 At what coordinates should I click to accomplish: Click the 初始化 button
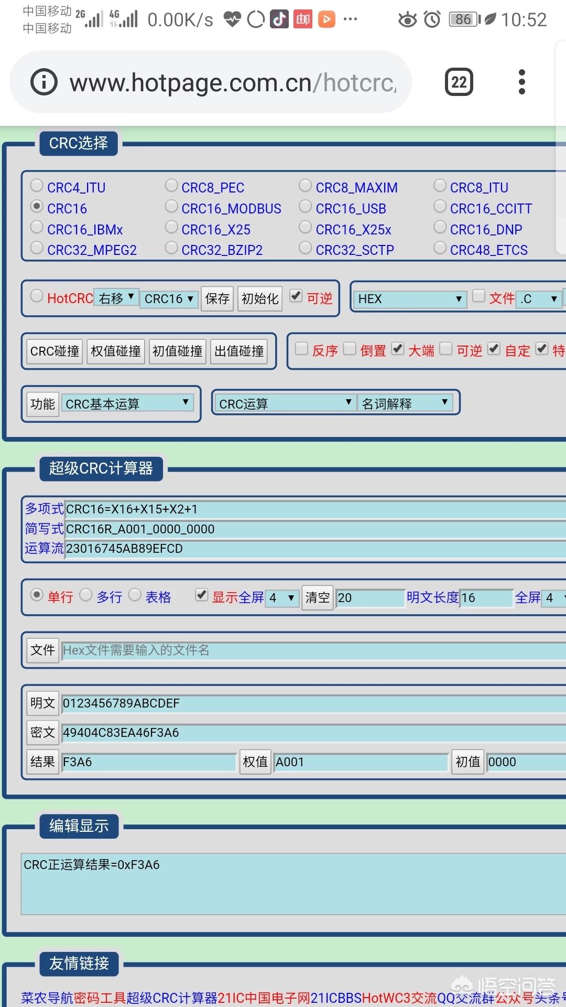click(260, 298)
